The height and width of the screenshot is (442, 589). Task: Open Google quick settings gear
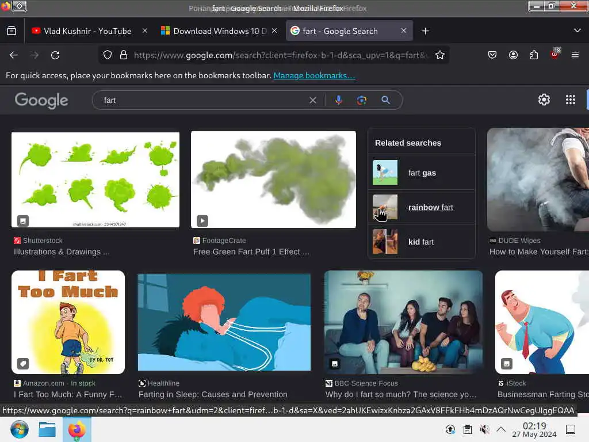click(544, 100)
